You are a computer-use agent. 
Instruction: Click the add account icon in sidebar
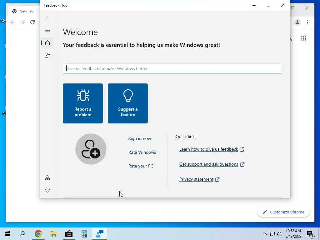(x=47, y=178)
